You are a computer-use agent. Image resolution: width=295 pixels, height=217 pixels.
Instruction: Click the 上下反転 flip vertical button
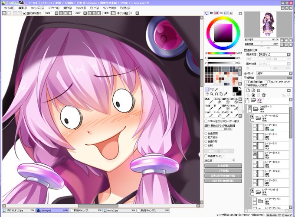[x=223, y=171]
